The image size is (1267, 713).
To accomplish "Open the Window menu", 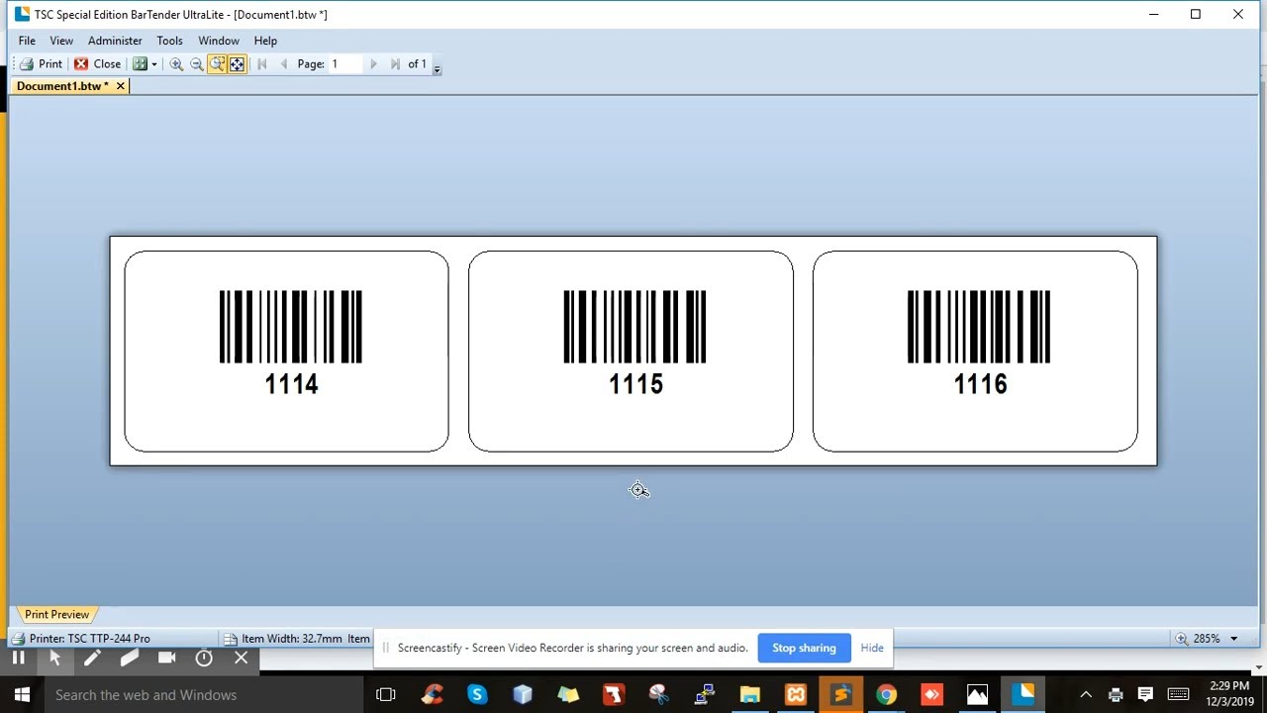I will pos(218,41).
